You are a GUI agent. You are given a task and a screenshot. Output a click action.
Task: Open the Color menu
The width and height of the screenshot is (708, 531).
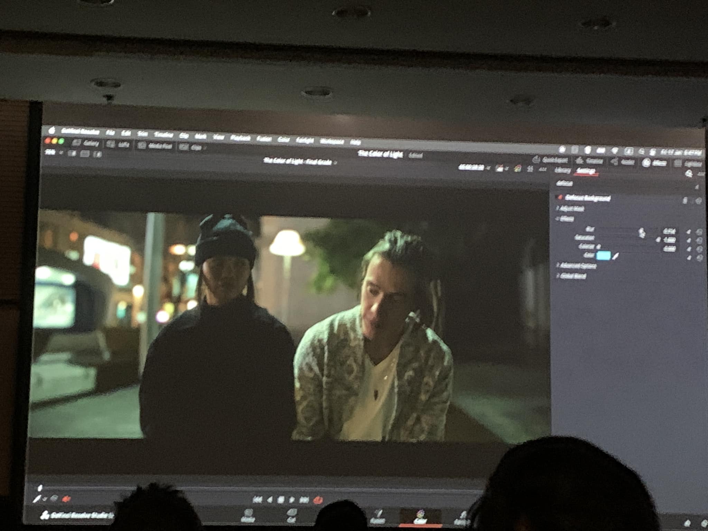point(283,139)
